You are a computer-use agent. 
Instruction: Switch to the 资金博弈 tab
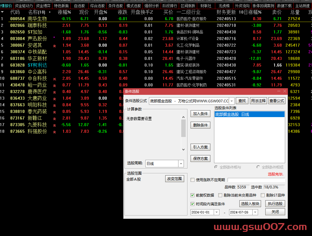pyautogui.click(x=43, y=6)
